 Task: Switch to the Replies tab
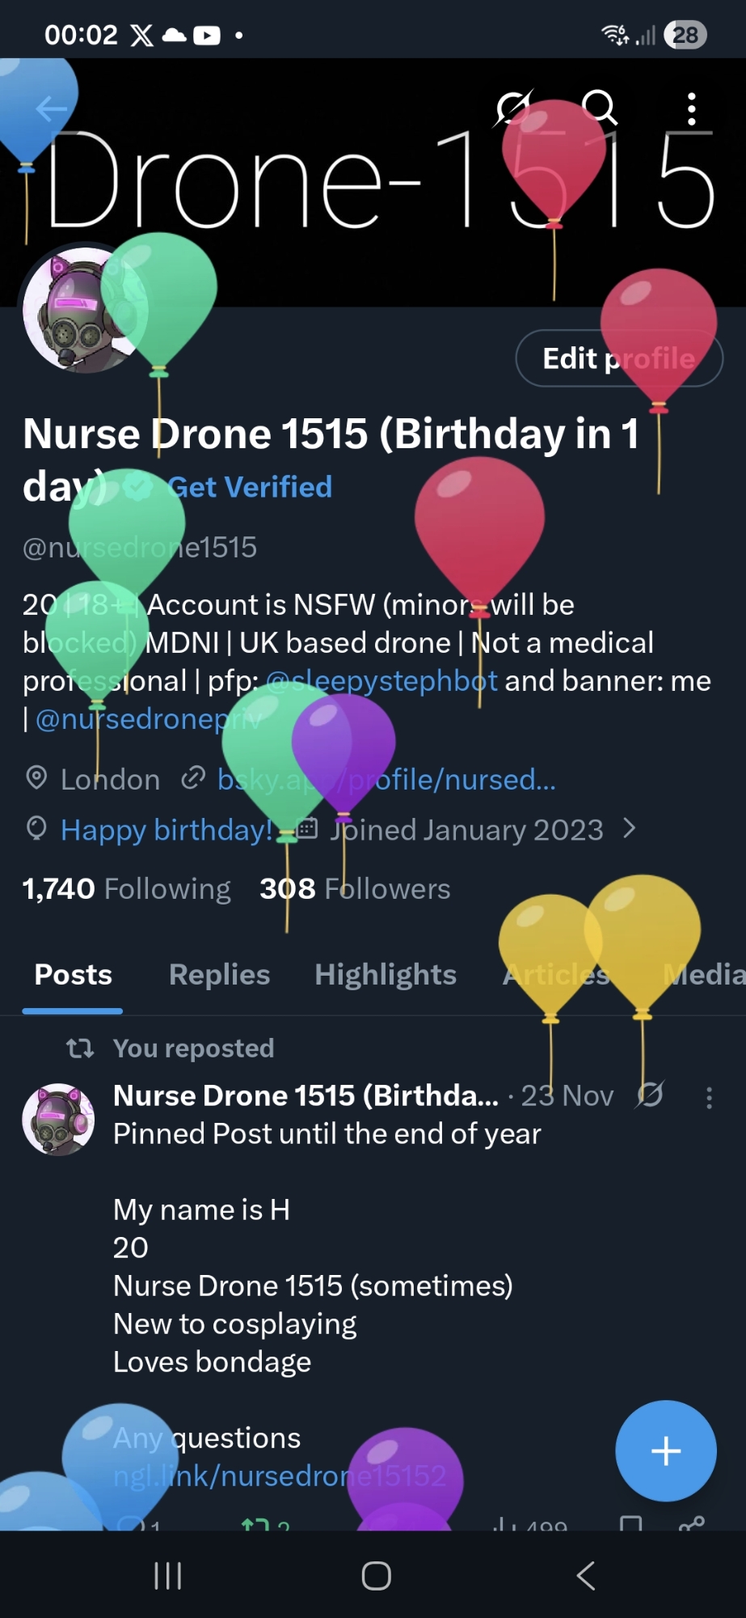[219, 975]
